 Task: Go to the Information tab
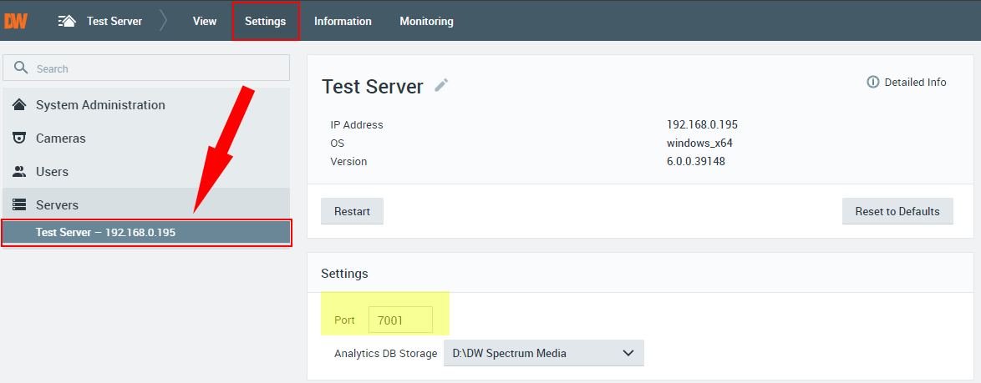pos(343,21)
